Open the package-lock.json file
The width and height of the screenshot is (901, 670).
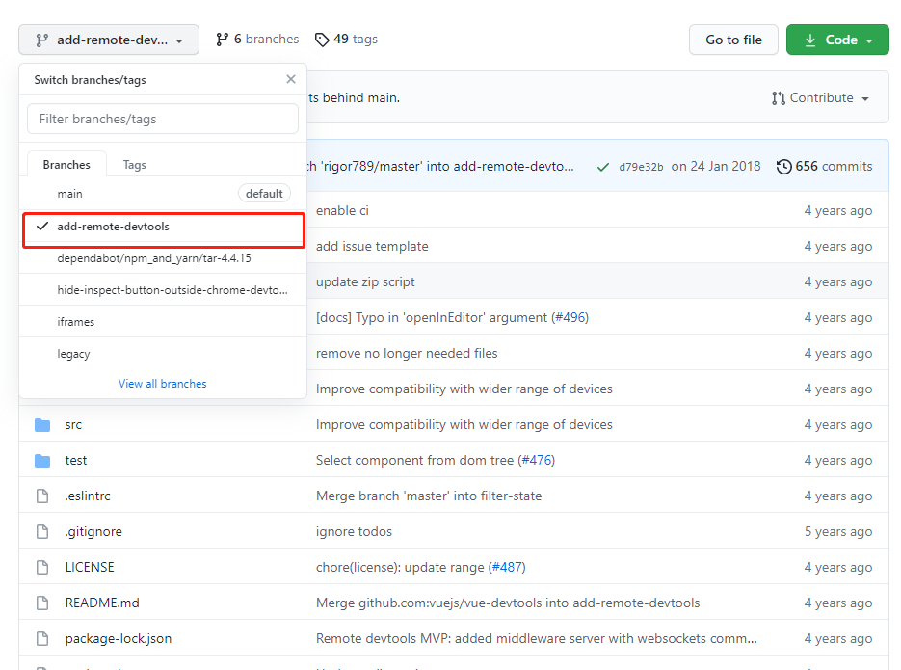coord(119,638)
